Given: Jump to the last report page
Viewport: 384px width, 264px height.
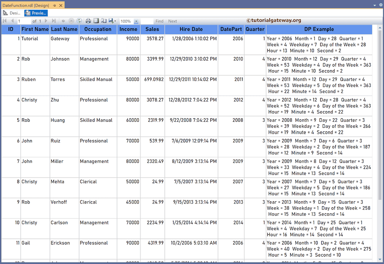Looking at the screenshot, I should [x=54, y=21].
